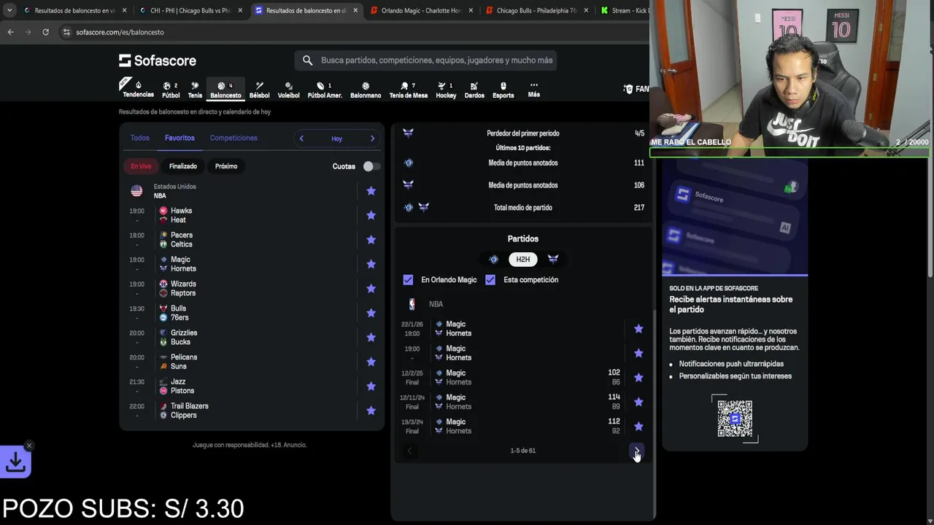The height and width of the screenshot is (525, 934).
Task: Favorite star for Pelicans vs Suns
Action: (371, 362)
